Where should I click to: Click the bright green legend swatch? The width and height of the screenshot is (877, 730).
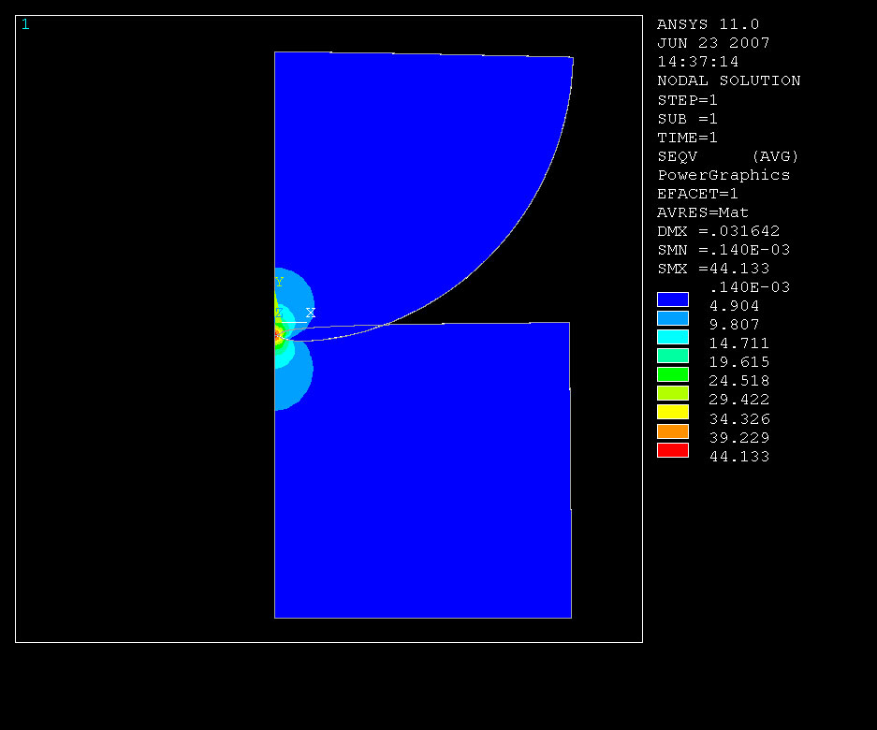point(672,374)
